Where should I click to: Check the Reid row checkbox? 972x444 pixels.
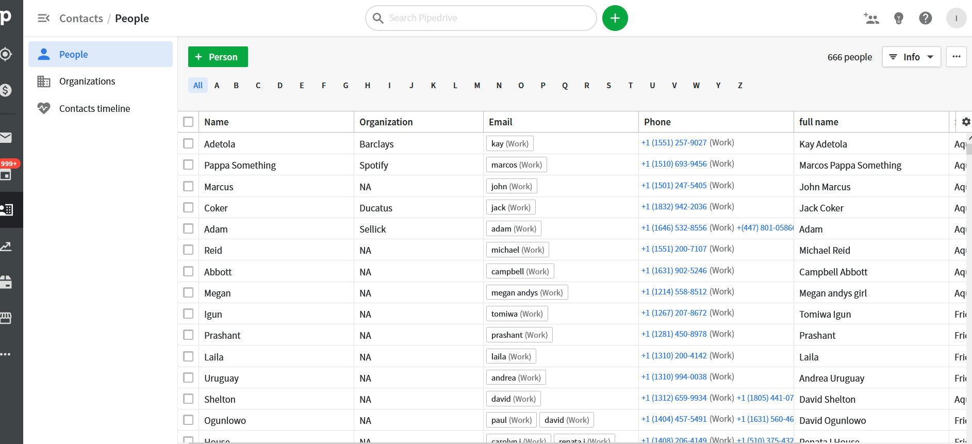pyautogui.click(x=188, y=250)
